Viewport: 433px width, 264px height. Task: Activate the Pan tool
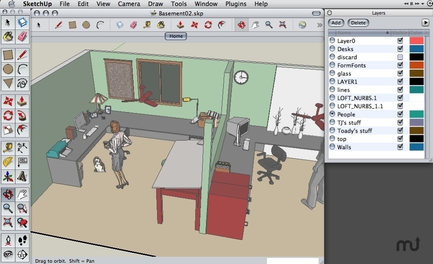point(254,25)
